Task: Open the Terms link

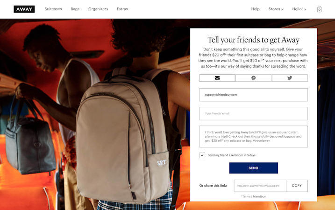Action: 246,196
